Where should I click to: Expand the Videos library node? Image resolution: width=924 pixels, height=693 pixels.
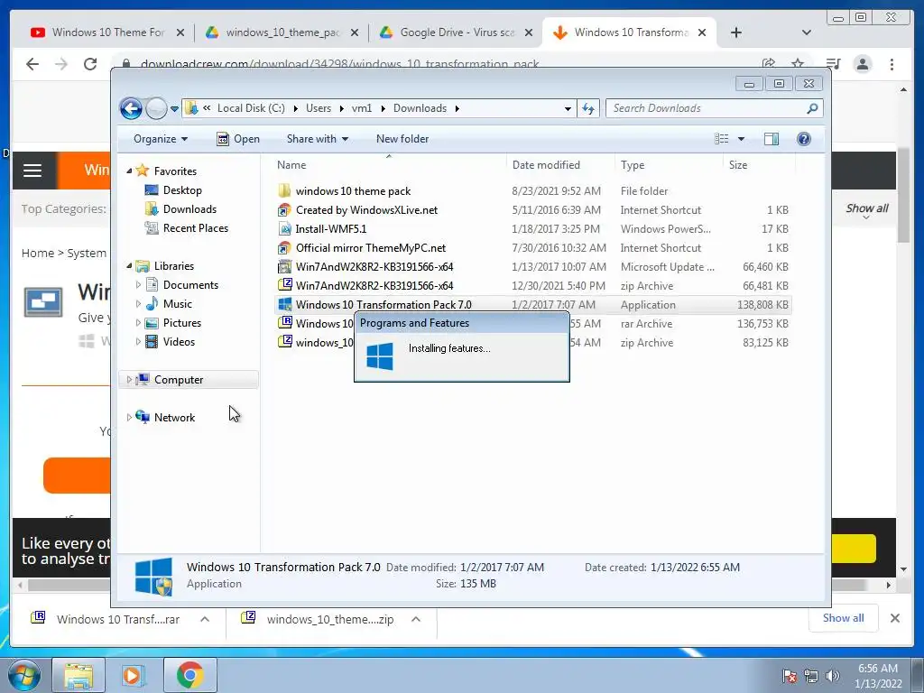coord(138,342)
